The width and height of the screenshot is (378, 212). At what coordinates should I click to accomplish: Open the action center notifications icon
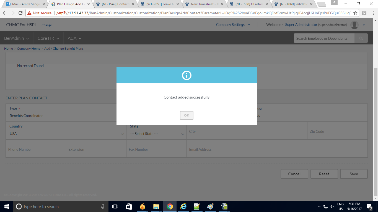point(369,206)
